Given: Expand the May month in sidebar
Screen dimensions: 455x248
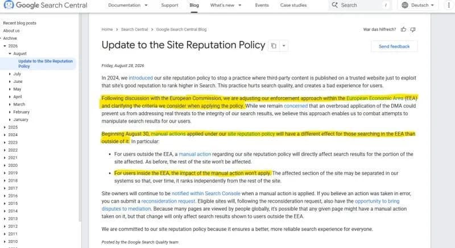Looking at the screenshot, I should click(10, 89).
